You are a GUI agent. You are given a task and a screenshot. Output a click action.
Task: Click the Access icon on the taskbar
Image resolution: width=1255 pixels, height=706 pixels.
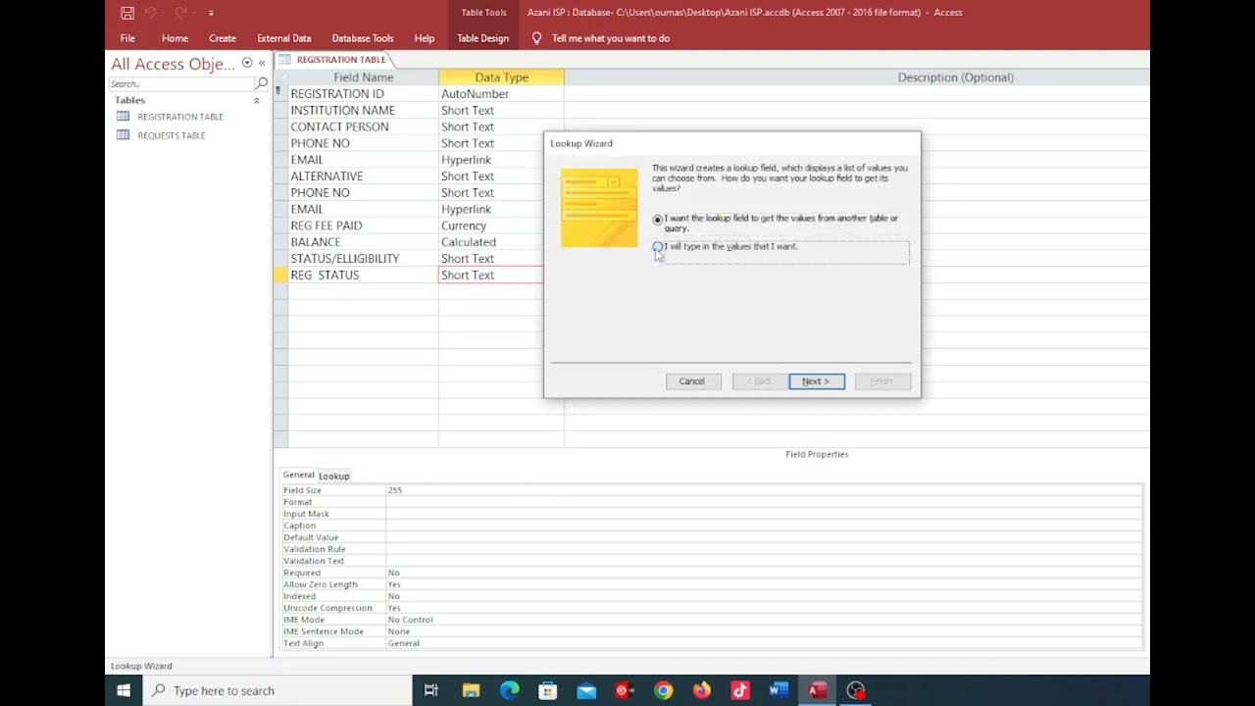(817, 690)
